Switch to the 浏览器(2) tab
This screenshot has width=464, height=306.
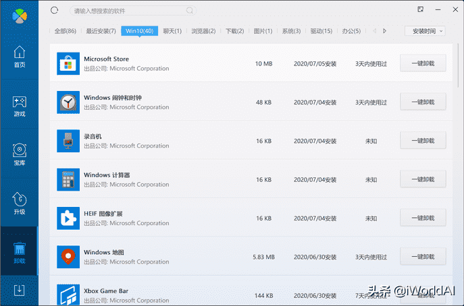tap(203, 31)
